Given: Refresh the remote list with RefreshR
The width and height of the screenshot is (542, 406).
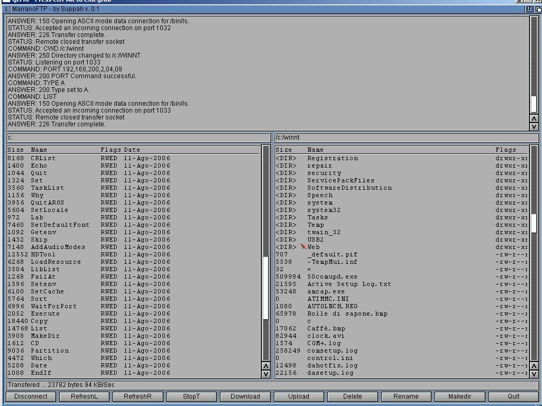Looking at the screenshot, I should 137,396.
